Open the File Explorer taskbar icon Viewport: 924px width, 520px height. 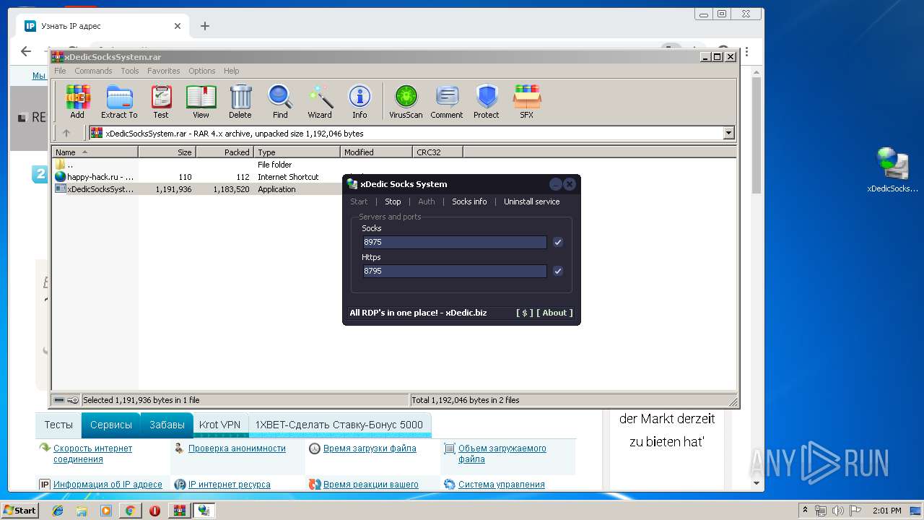82,511
